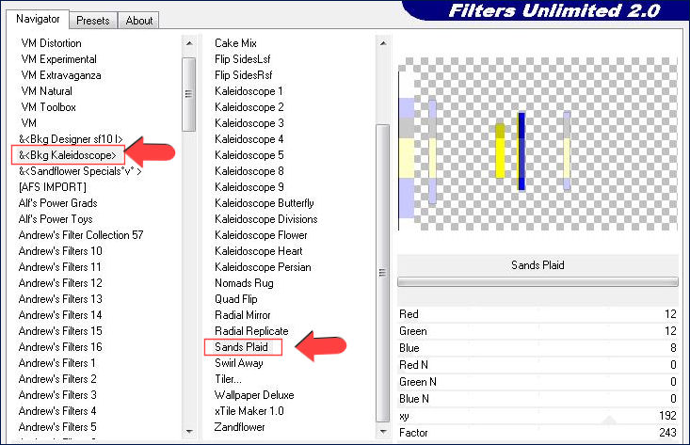
Task: Pick Kaleidoscope Butterfly filter
Action: pyautogui.click(x=264, y=203)
